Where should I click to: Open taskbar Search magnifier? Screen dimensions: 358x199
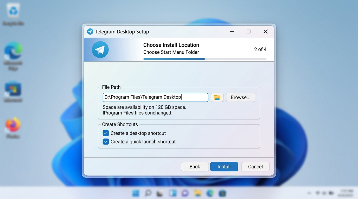pyautogui.click(x=148, y=193)
